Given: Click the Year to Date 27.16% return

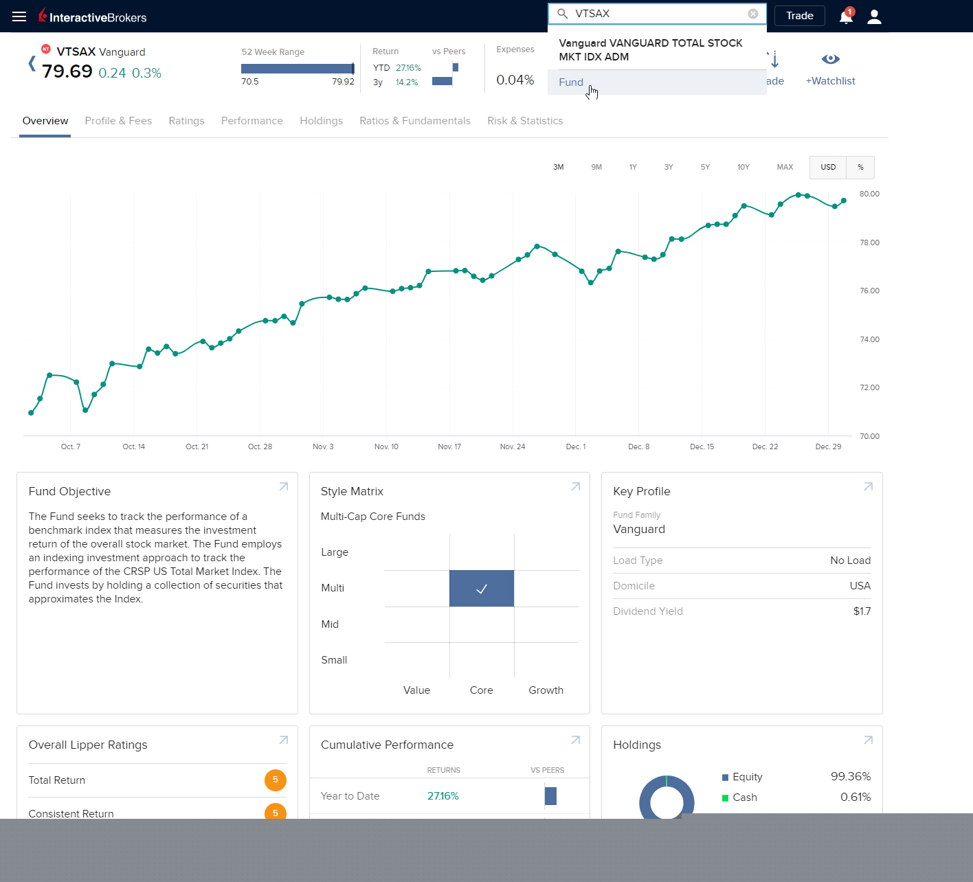Looking at the screenshot, I should point(443,796).
